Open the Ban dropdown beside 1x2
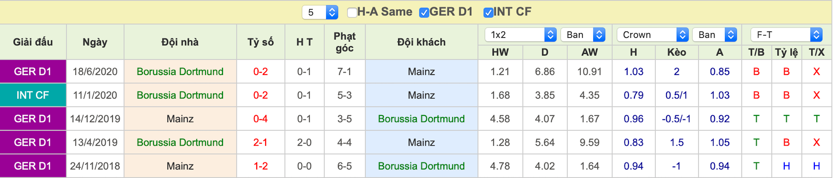834x178 pixels. pos(583,35)
